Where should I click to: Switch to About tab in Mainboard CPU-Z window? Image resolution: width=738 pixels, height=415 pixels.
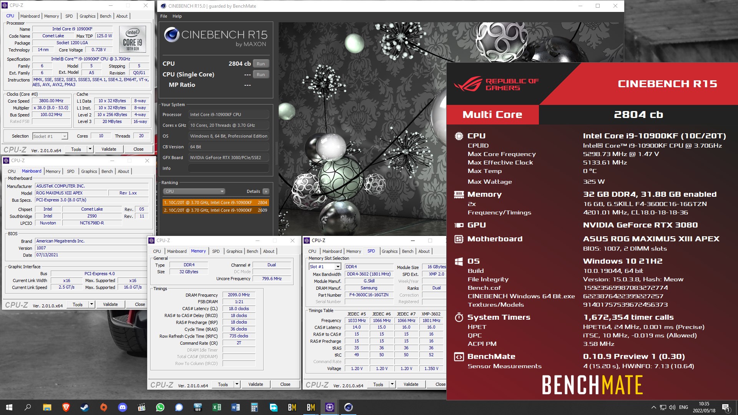pos(123,171)
